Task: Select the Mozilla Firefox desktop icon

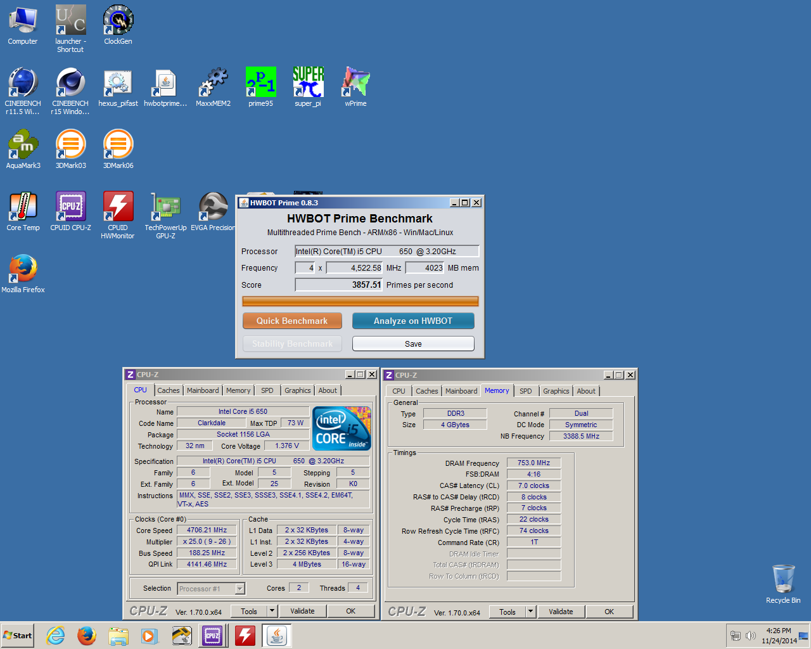Action: (23, 274)
